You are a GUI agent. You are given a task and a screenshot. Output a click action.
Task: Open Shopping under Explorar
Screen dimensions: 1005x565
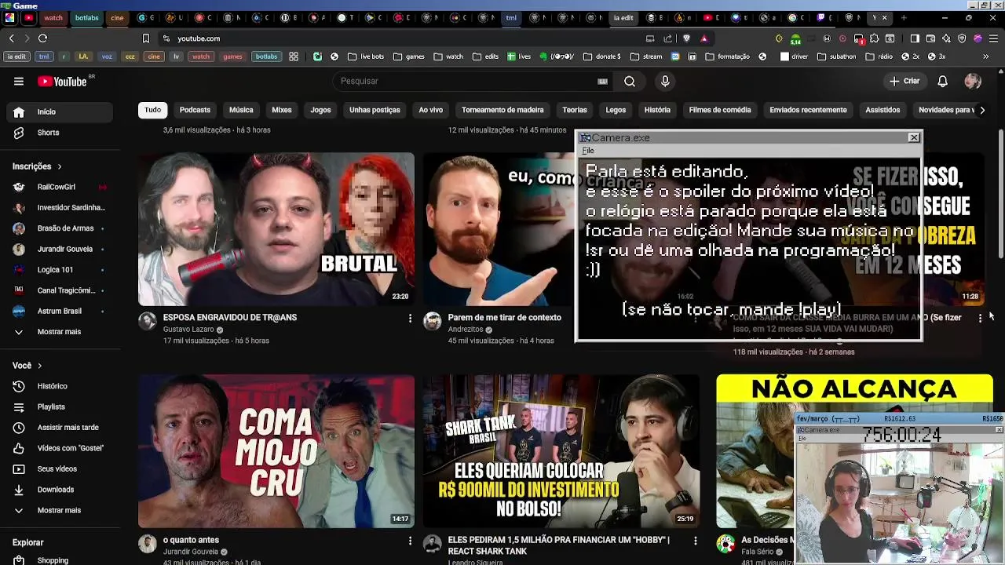(60, 560)
